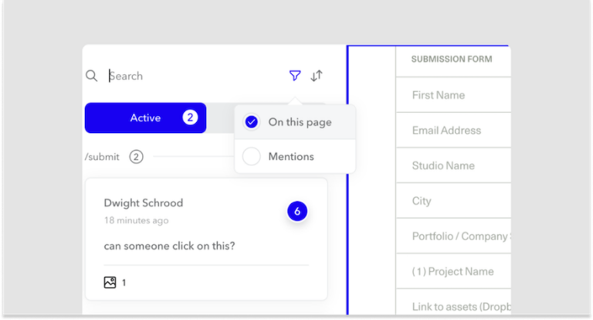593x320 pixels.
Task: Uncheck the On this page filter
Action: (251, 122)
